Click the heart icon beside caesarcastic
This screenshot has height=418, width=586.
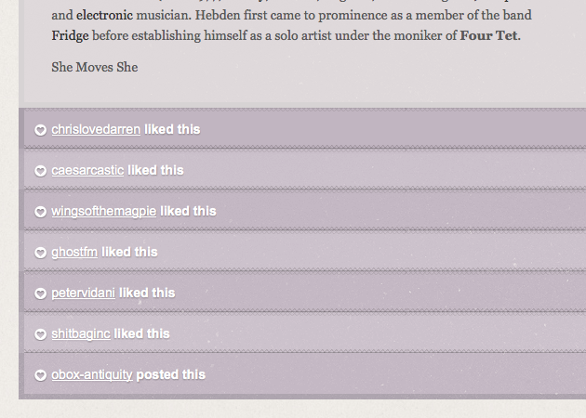pyautogui.click(x=41, y=171)
